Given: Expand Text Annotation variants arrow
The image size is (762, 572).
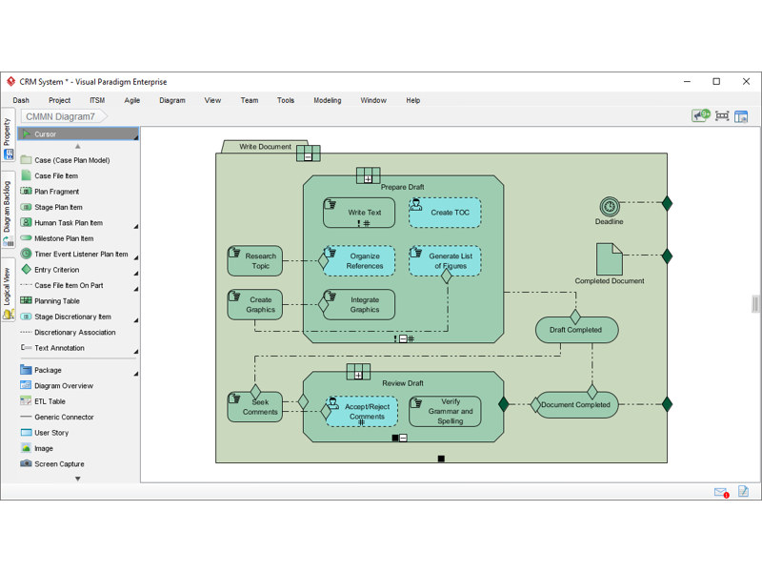Looking at the screenshot, I should 136,351.
